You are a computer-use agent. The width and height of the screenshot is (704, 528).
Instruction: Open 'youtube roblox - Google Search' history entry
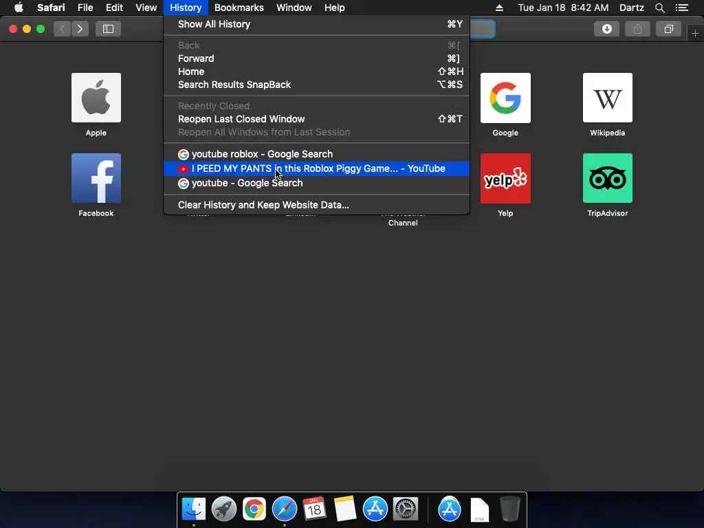[x=316, y=154]
